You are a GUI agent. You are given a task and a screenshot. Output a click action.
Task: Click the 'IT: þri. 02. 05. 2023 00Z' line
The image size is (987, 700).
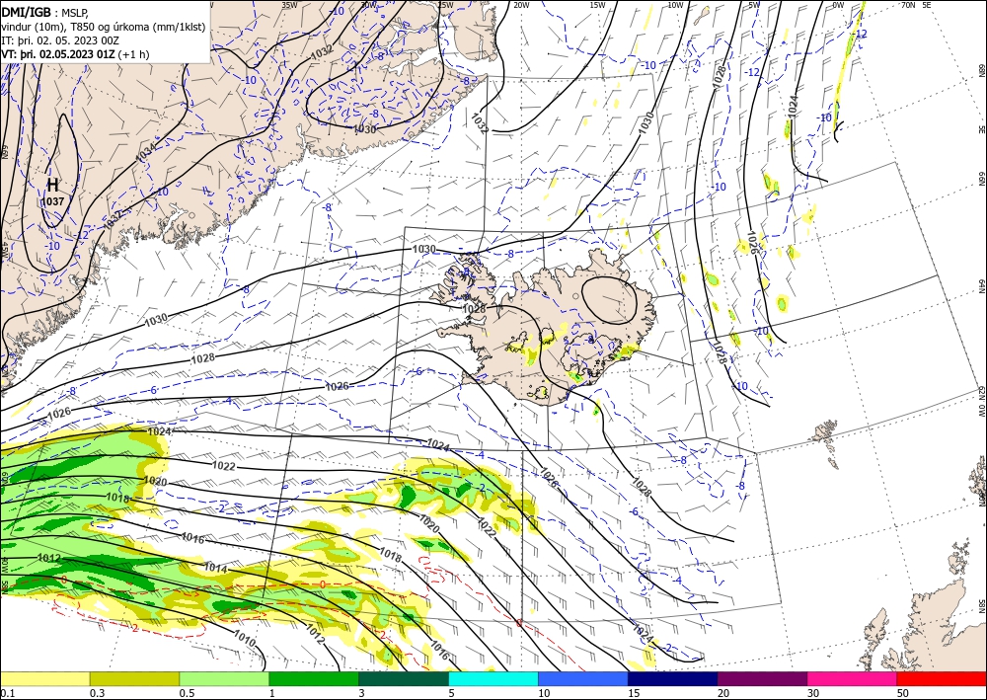click(x=59, y=40)
